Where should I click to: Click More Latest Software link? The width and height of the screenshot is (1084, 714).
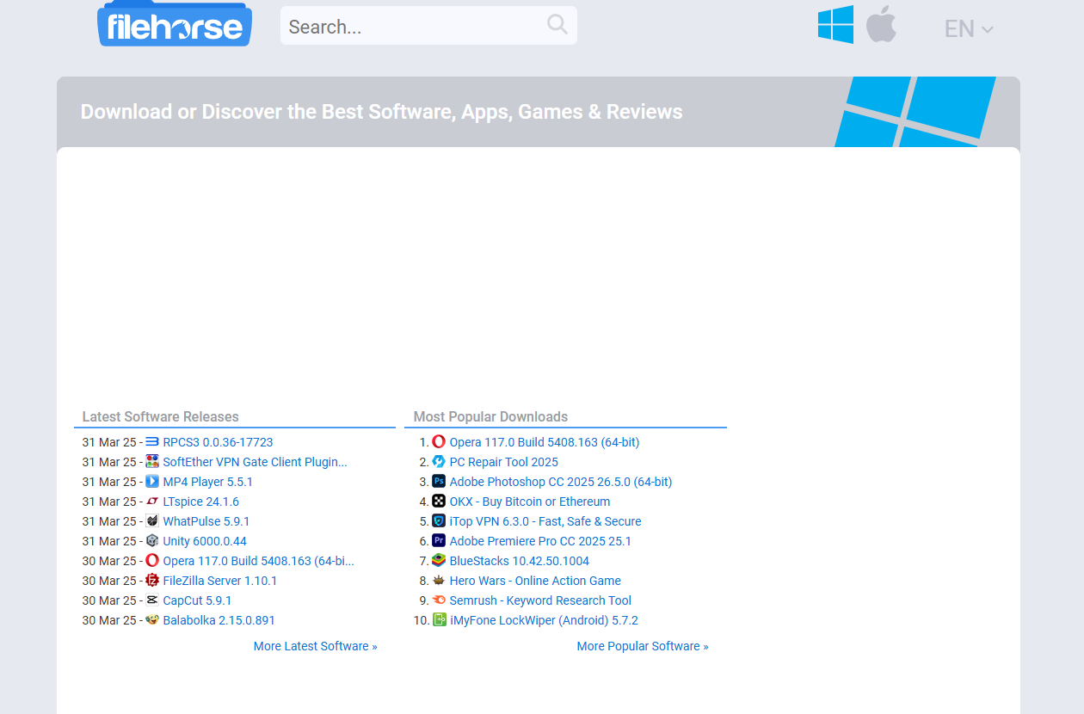click(316, 646)
